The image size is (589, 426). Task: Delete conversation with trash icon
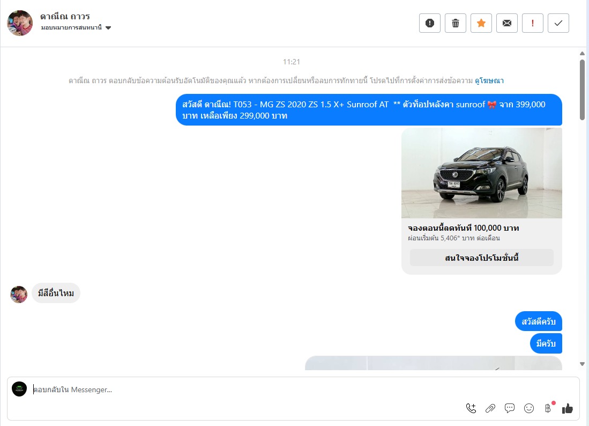[455, 23]
